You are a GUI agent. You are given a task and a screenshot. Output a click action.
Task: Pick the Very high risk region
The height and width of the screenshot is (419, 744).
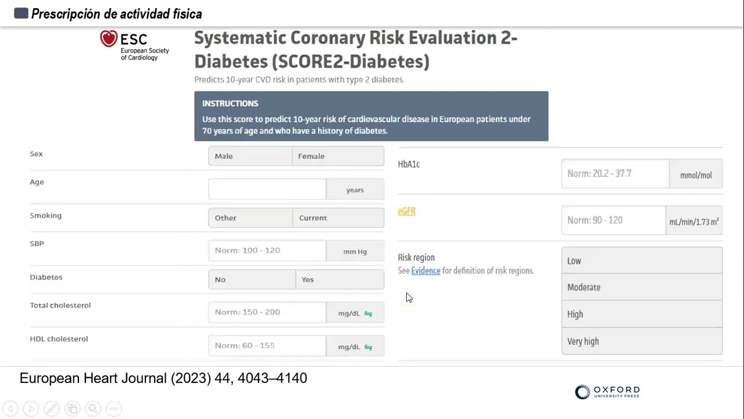tap(642, 342)
